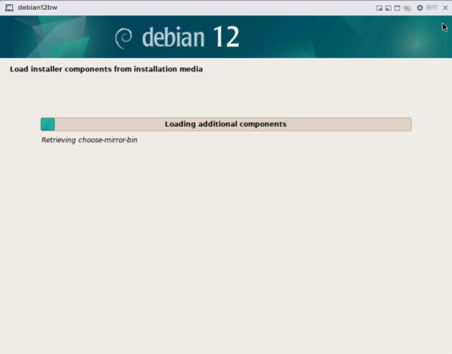Click the "Load installer components" heading
The height and width of the screenshot is (354, 452).
pyautogui.click(x=106, y=69)
